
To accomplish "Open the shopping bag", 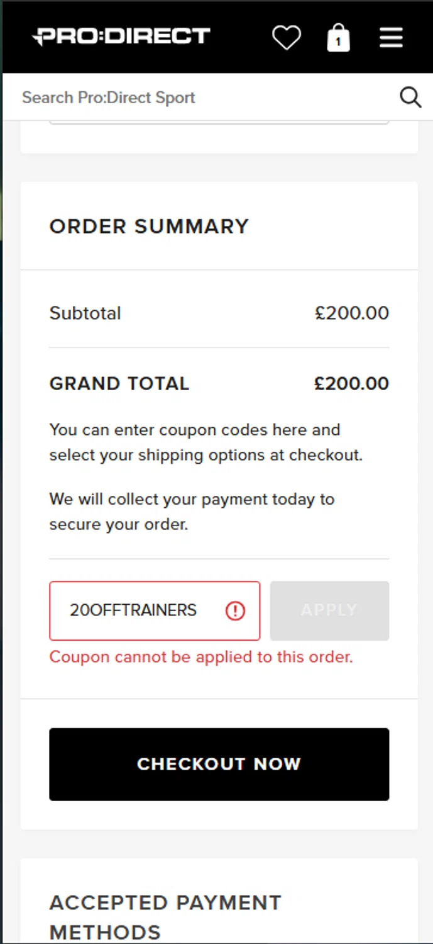I will coord(338,37).
